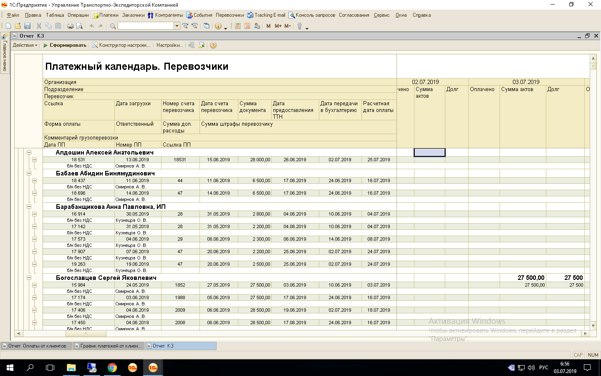601x376 pixels.
Task: Open the Действия dropdown menu
Action: [25, 45]
